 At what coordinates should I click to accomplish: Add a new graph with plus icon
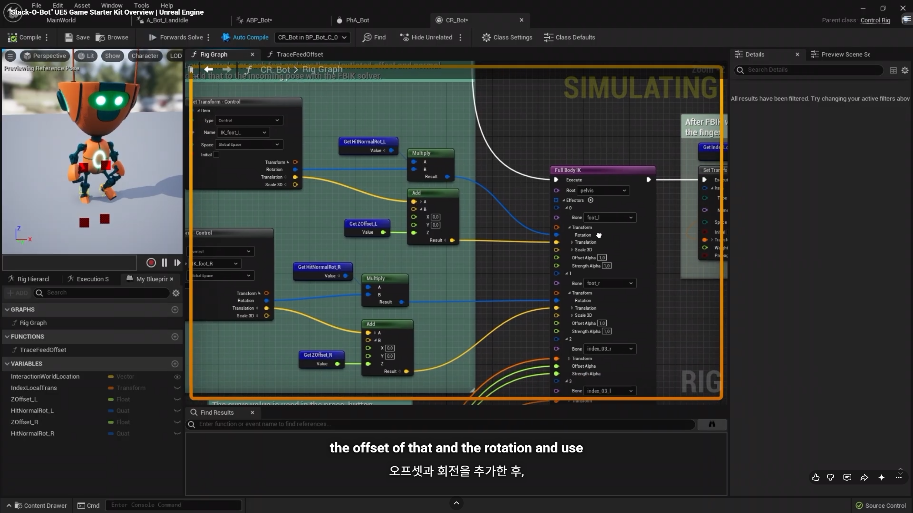[175, 310]
